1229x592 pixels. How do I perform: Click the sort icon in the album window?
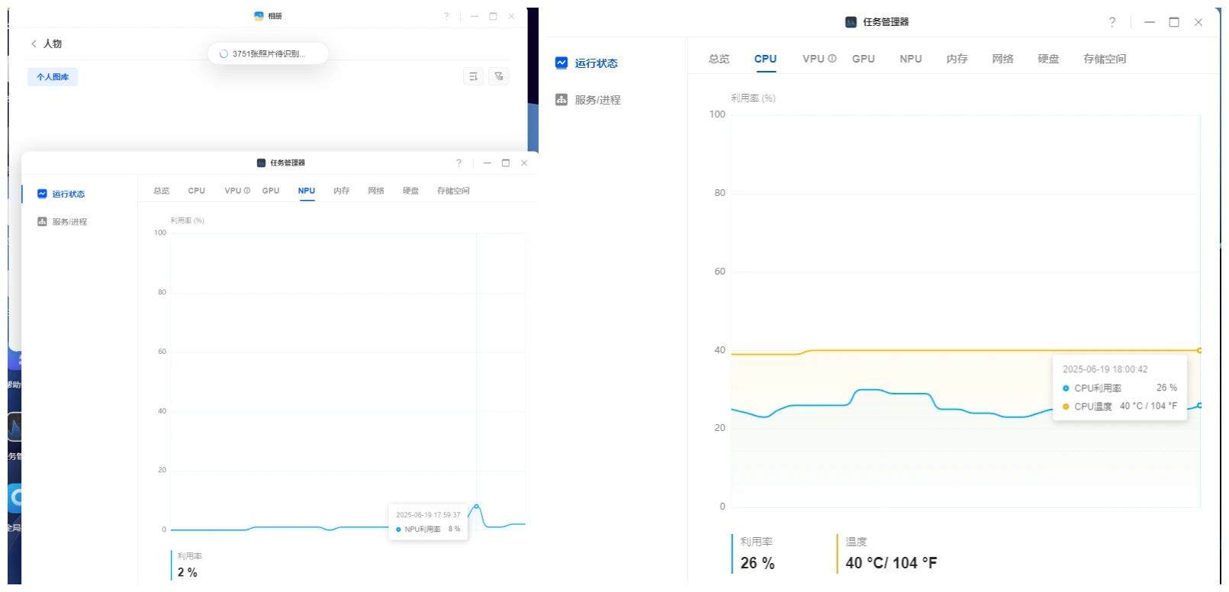point(473,76)
